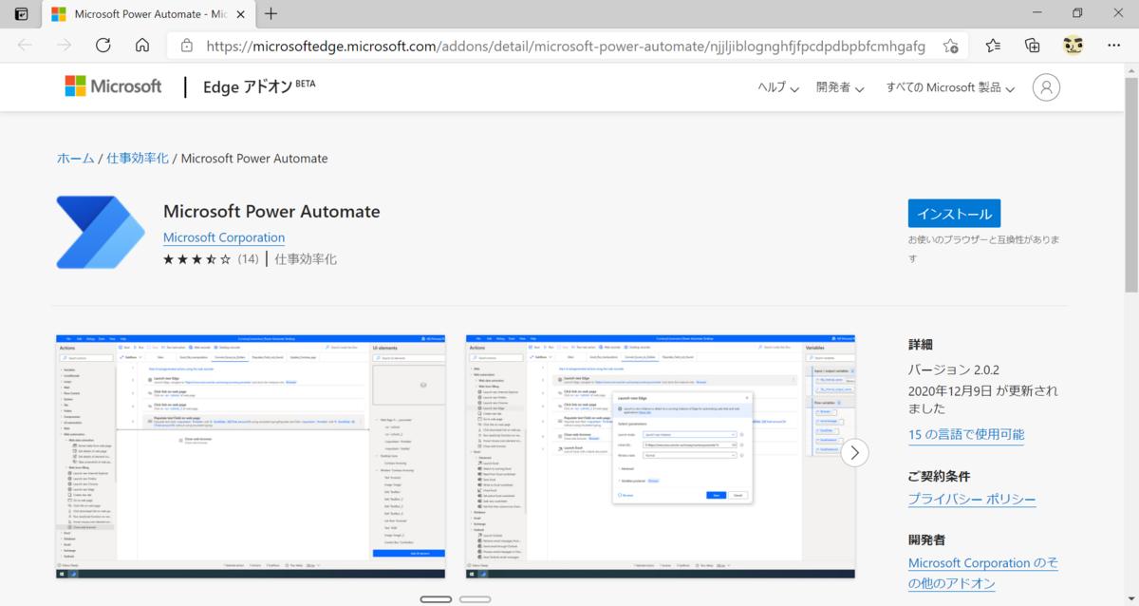This screenshot has width=1139, height=606.
Task: Select the Microsoft Power Automate browser tab
Action: pyautogui.click(x=148, y=14)
